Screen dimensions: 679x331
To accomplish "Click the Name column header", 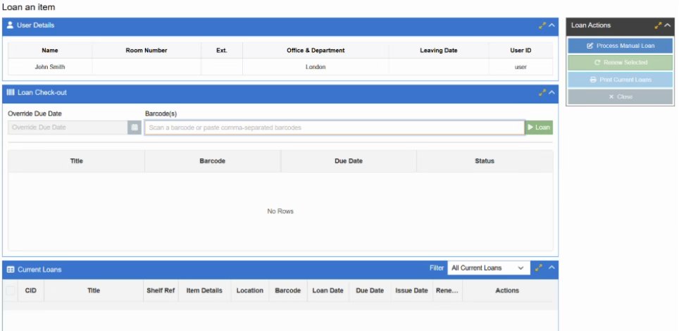I will click(x=50, y=50).
